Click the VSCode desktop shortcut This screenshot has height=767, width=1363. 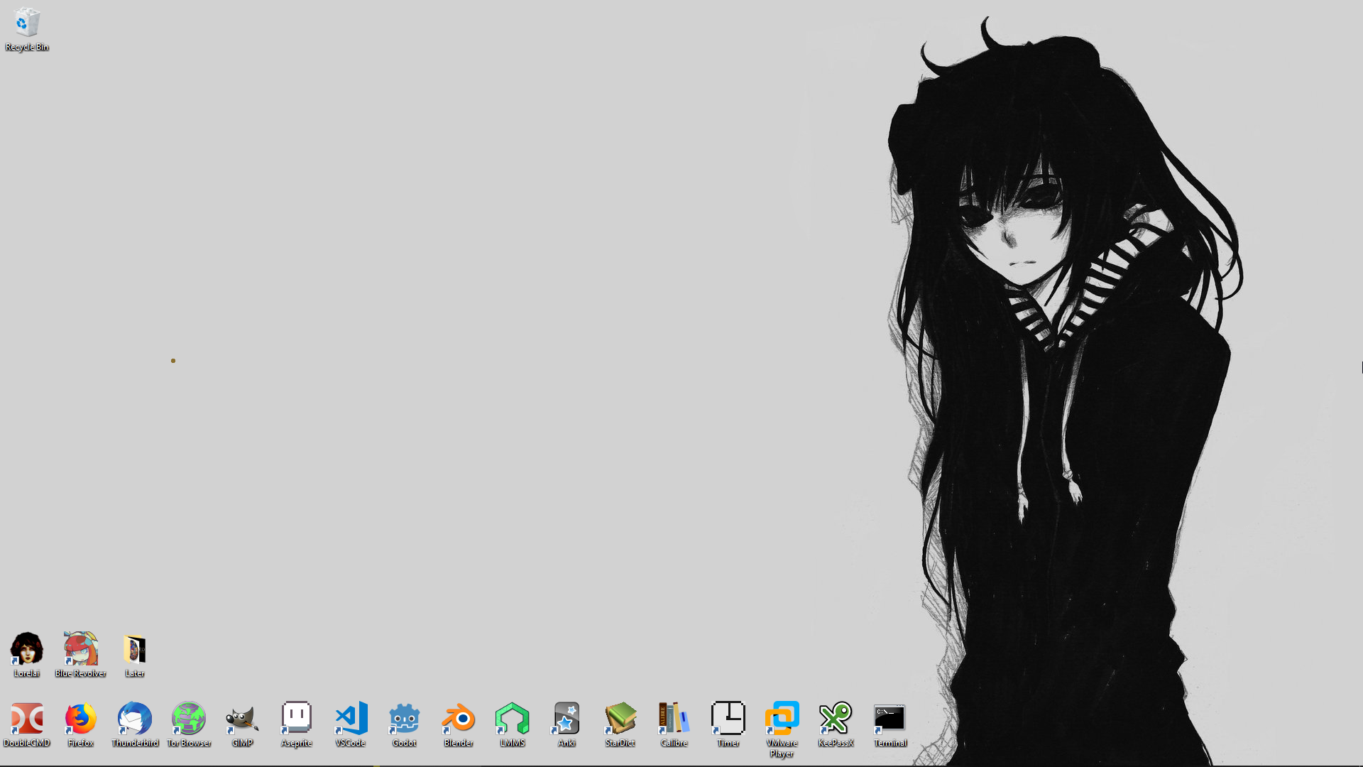click(x=351, y=719)
